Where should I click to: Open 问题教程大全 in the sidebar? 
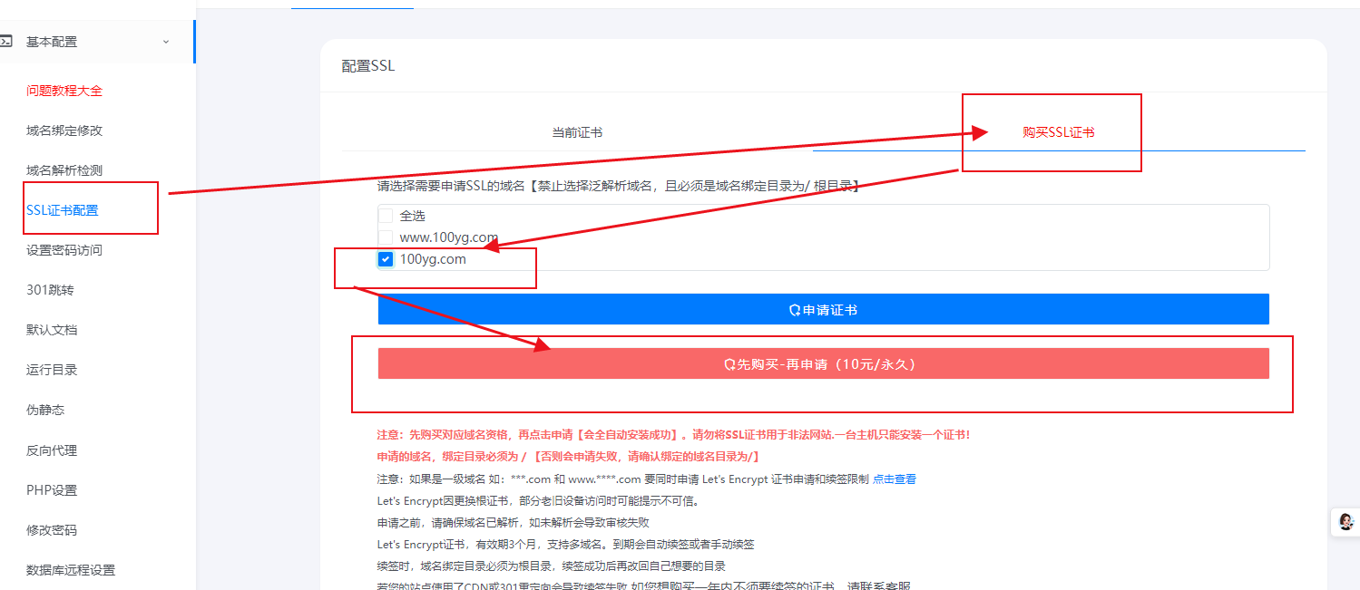(x=64, y=91)
